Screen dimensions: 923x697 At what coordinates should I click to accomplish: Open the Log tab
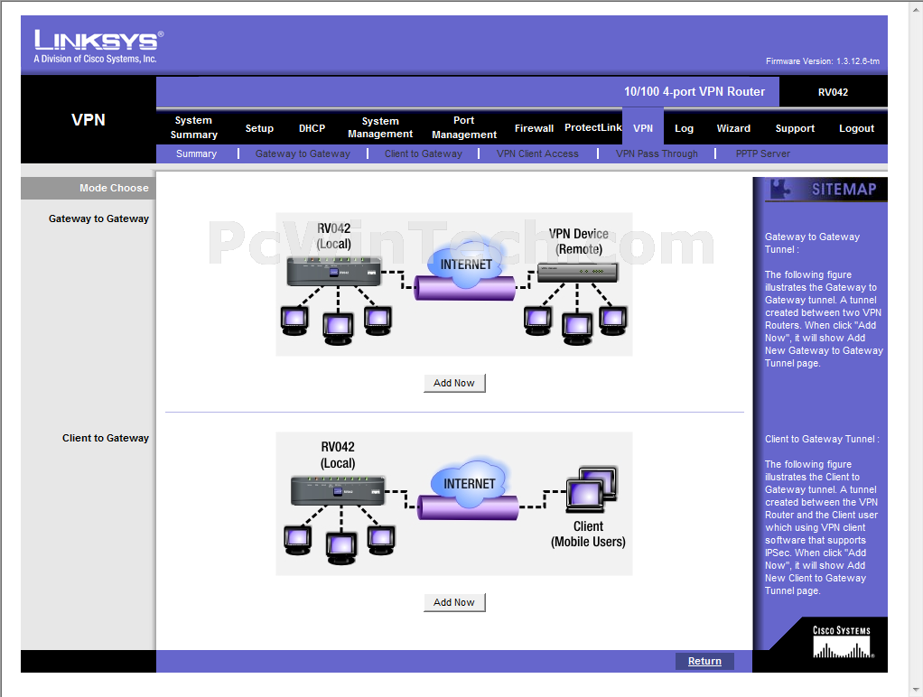[684, 128]
